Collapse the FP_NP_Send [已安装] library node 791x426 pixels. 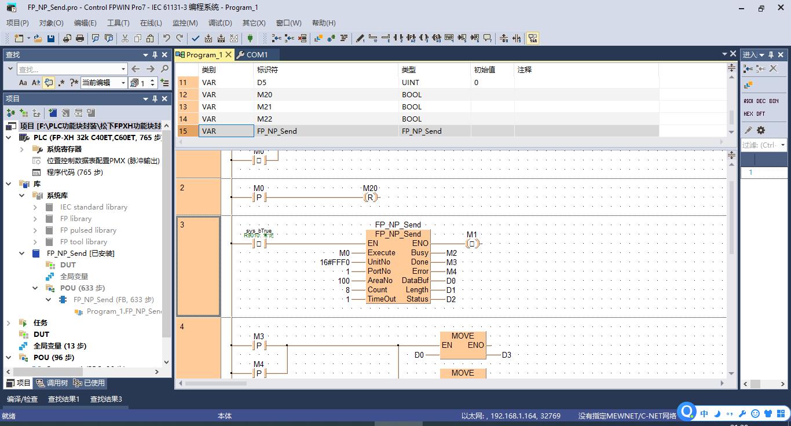(22, 254)
